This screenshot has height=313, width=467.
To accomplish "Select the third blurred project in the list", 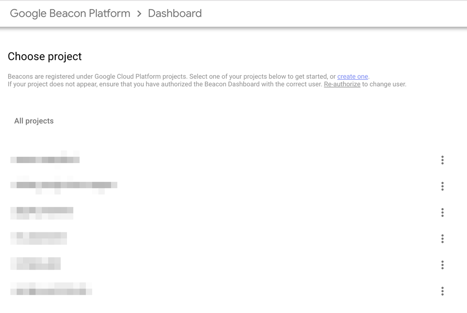I will click(42, 213).
